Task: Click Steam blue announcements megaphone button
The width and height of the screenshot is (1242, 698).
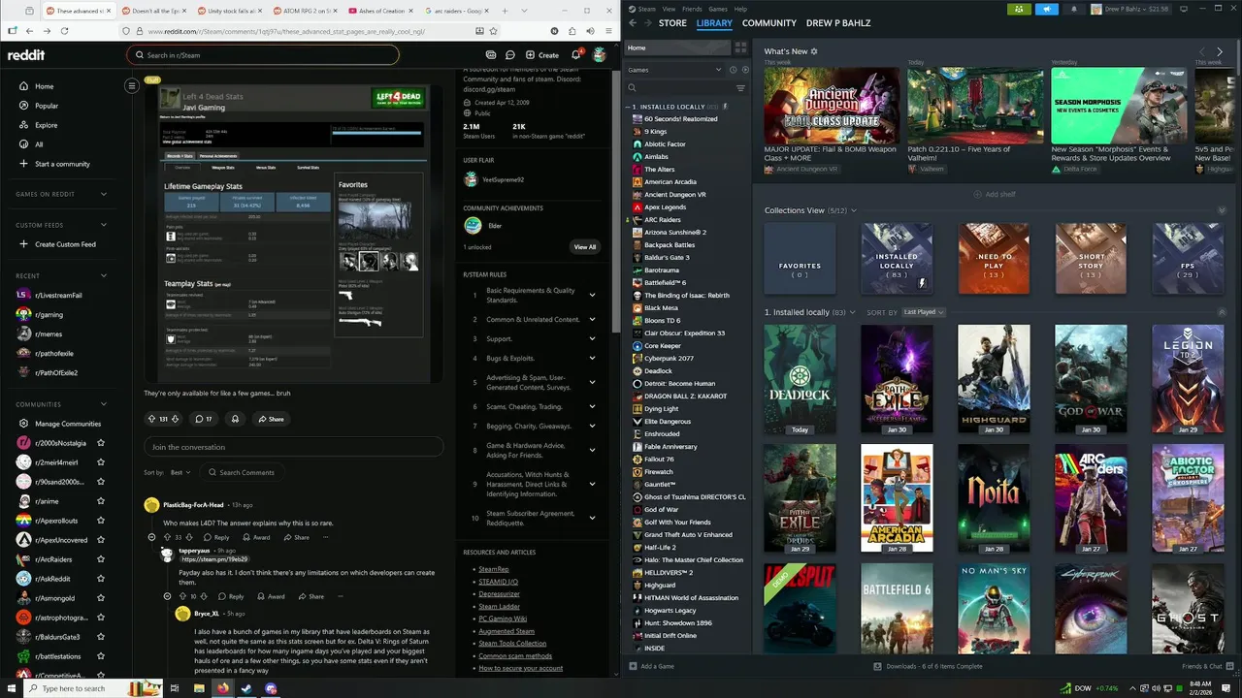Action: coord(1047,9)
